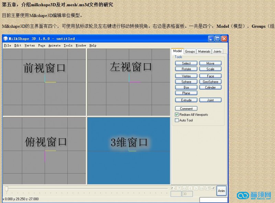Click the blue 3D perspective viewport
The width and height of the screenshot is (275, 203).
coord(129,151)
